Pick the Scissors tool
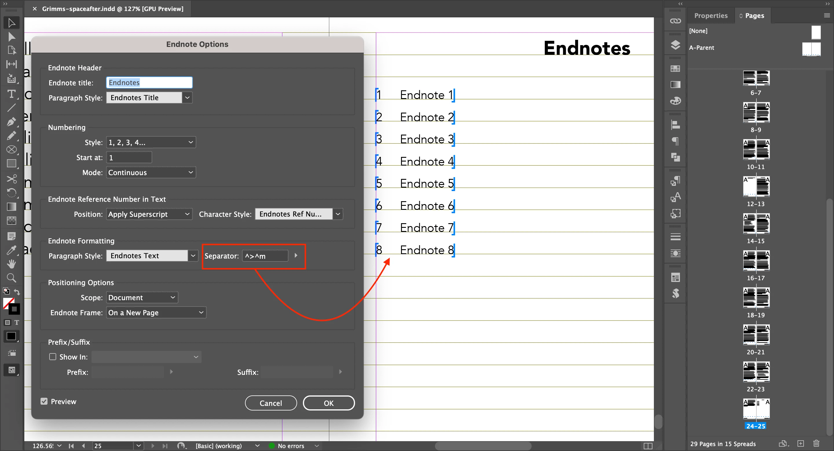 pyautogui.click(x=11, y=179)
